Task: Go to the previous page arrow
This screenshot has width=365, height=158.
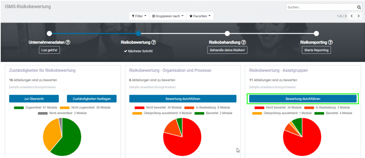Action: [x=352, y=16]
